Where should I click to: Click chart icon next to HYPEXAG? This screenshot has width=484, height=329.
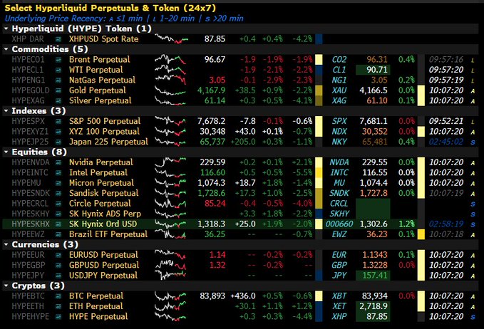pos(58,101)
